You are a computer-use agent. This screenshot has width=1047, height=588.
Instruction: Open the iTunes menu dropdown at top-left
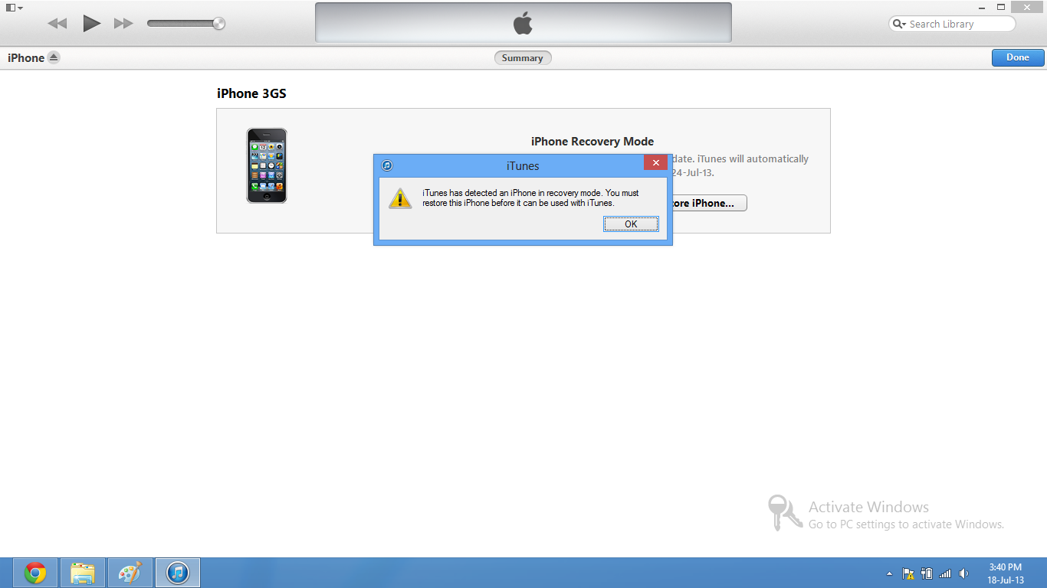point(14,7)
